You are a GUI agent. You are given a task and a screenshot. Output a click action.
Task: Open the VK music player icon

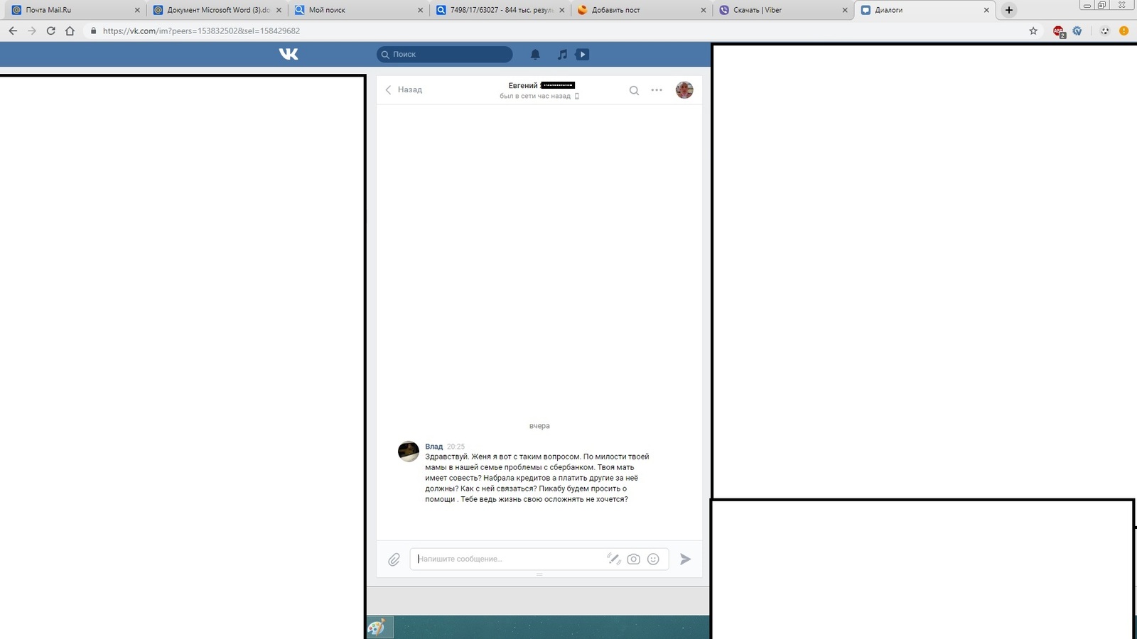click(562, 55)
